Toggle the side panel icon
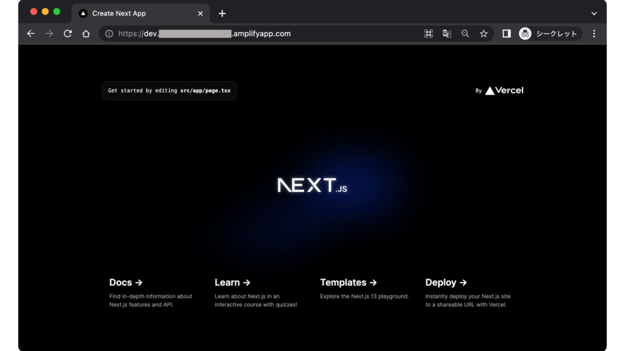This screenshot has height=351, width=625. [x=507, y=34]
